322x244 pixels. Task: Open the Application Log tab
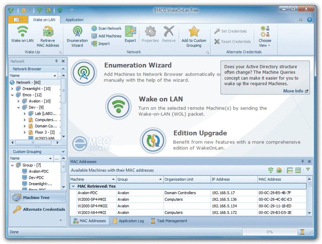click(129, 221)
